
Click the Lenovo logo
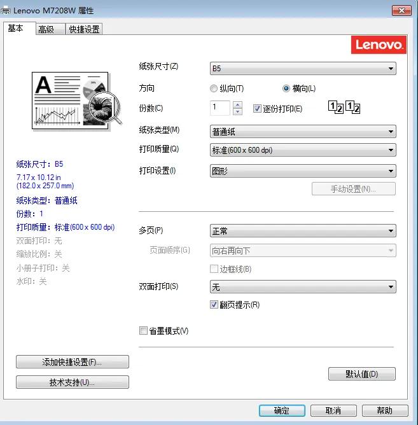click(x=379, y=45)
